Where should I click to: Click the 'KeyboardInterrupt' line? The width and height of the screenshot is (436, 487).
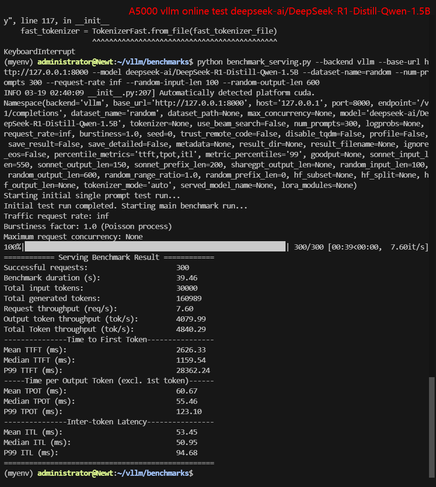click(x=39, y=51)
